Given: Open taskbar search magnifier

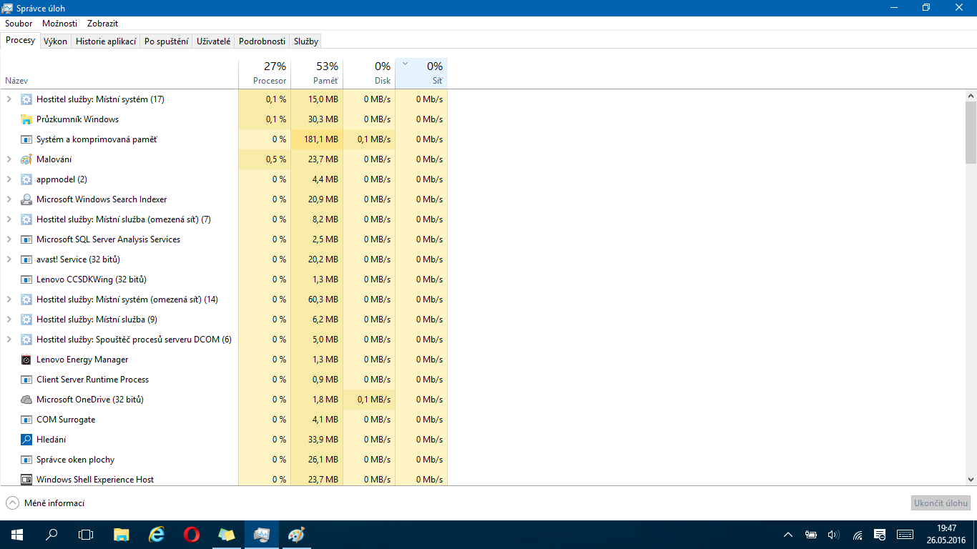Looking at the screenshot, I should click(51, 535).
